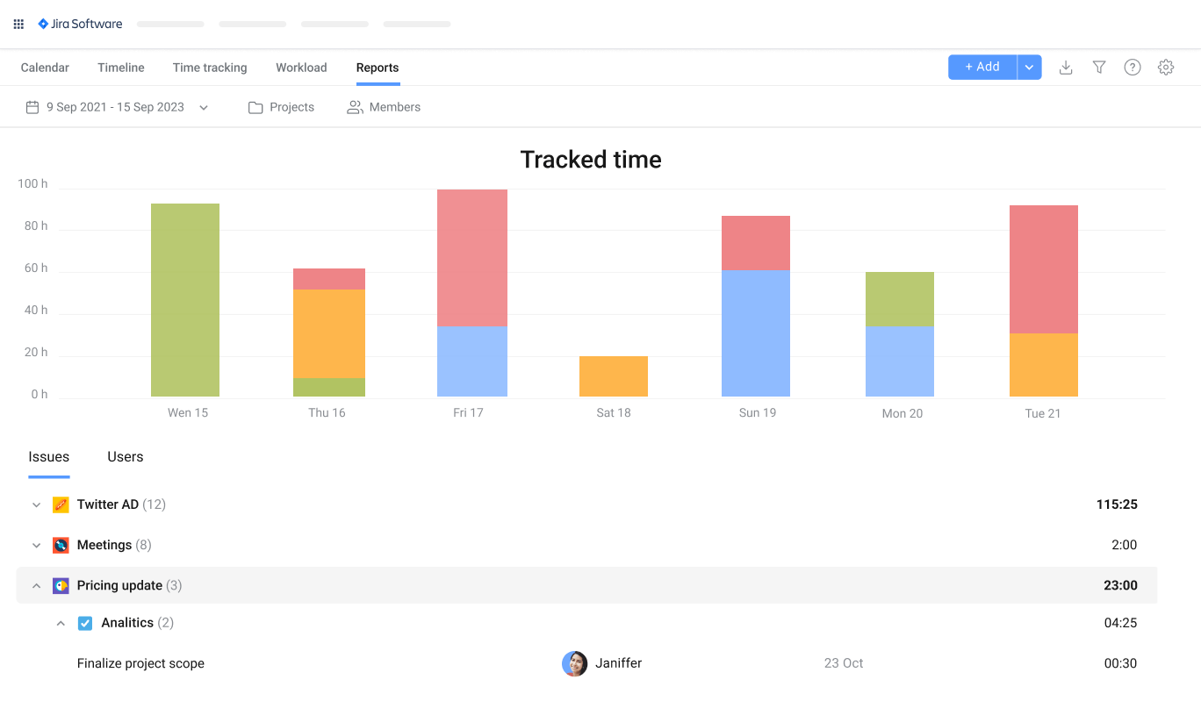Click the Twitter AD project icon
Screen dimensions: 1201x701
(x=60, y=504)
